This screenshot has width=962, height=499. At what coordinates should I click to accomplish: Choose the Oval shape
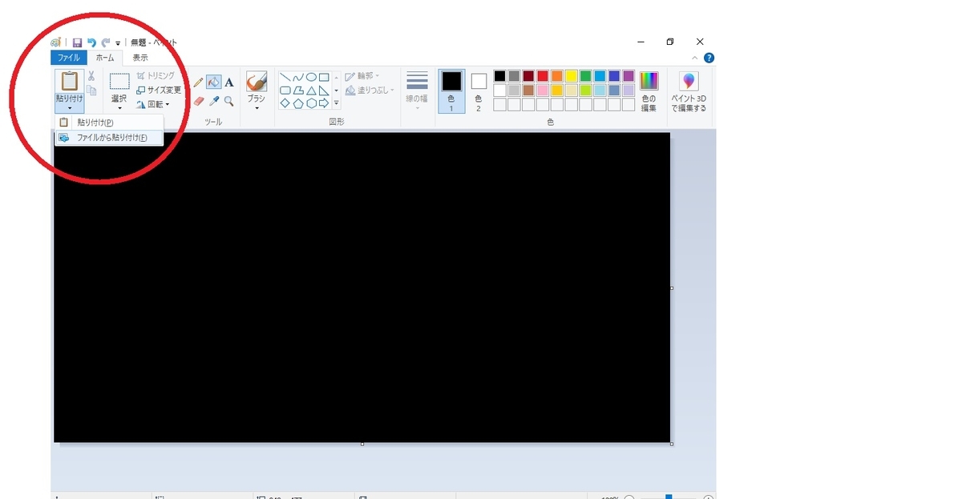point(311,77)
